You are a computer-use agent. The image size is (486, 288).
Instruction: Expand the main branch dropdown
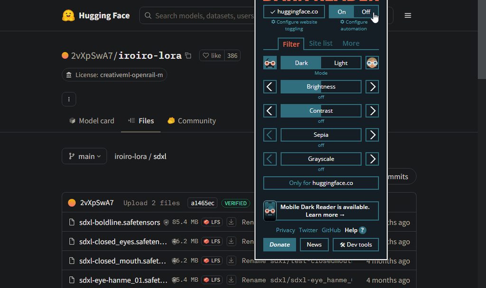tap(84, 156)
